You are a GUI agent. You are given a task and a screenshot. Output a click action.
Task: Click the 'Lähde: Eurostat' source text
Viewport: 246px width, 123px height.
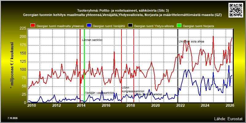[228, 118]
